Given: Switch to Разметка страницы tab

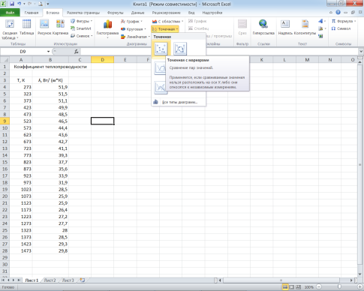Looking at the screenshot, I should [83, 13].
